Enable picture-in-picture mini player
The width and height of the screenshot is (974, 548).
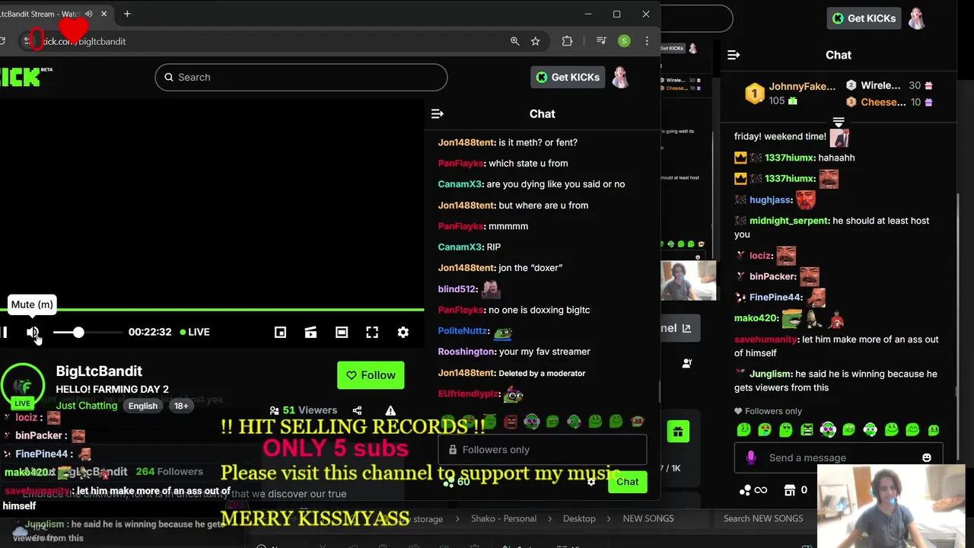click(280, 333)
